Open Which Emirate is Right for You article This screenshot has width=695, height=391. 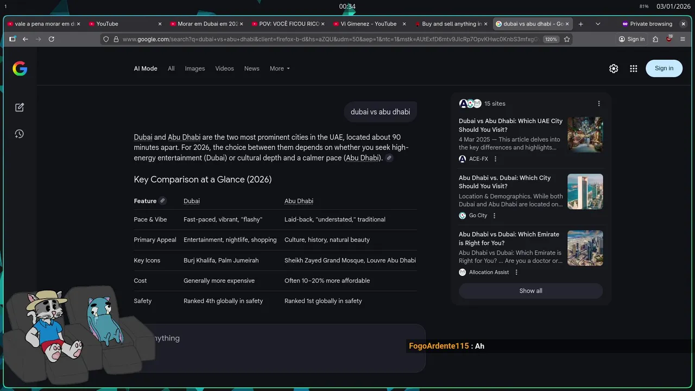point(509,238)
